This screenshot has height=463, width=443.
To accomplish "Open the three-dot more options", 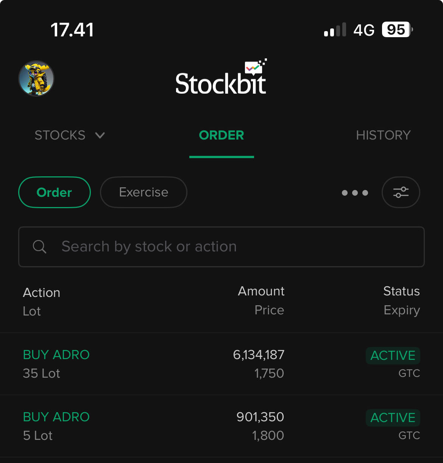I will (x=355, y=193).
